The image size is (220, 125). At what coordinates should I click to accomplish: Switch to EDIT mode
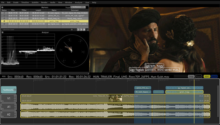point(207,77)
